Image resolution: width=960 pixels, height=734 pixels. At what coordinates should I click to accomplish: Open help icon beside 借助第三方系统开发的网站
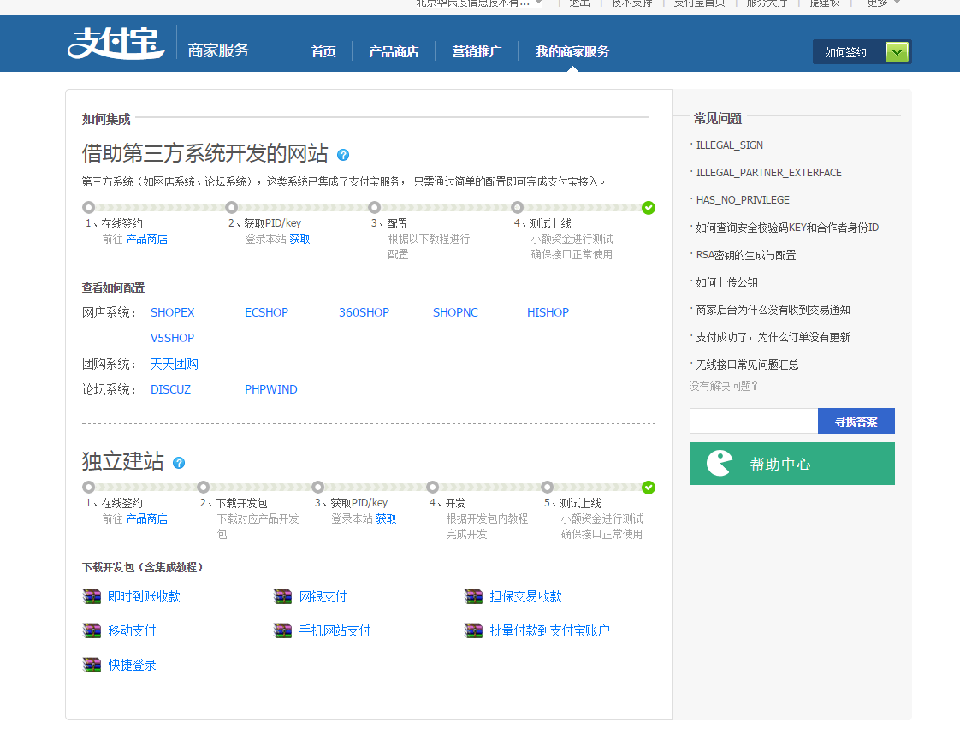click(343, 155)
